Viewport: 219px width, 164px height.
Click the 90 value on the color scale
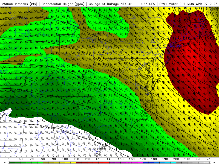click(54, 159)
